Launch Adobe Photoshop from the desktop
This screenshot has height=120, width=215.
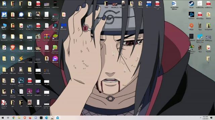coord(21,81)
